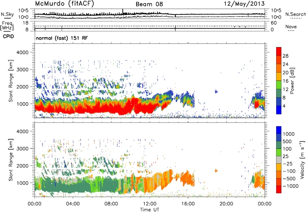The height and width of the screenshot is (212, 306).
Task: Click the '16:00' time tick label
Action: (x=188, y=204)
